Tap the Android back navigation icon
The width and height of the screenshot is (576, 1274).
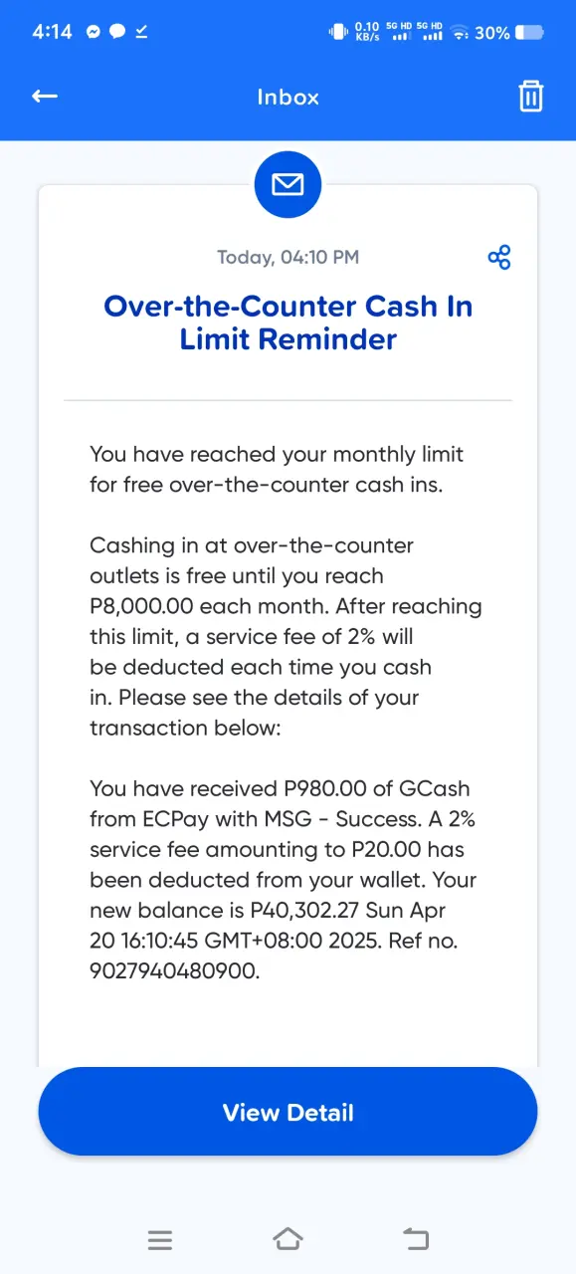[x=416, y=1239]
